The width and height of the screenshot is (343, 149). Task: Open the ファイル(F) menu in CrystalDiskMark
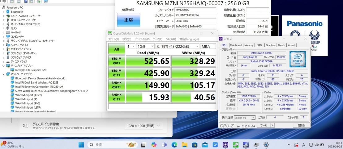(113, 39)
